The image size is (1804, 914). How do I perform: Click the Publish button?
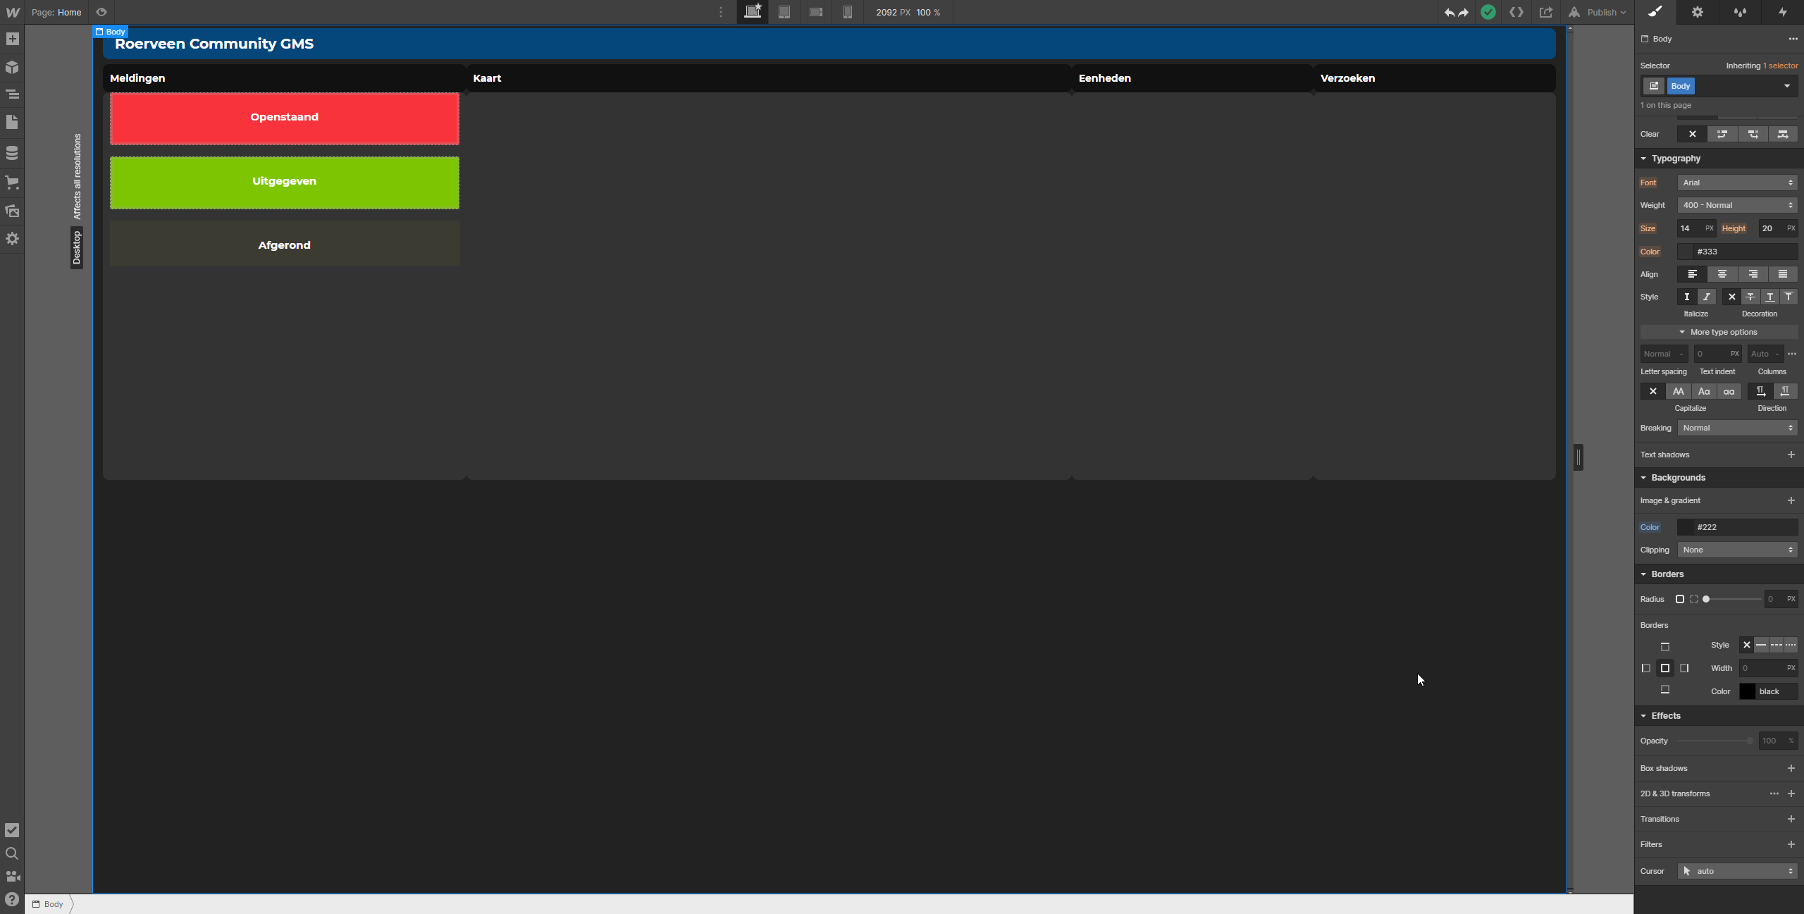pyautogui.click(x=1600, y=13)
